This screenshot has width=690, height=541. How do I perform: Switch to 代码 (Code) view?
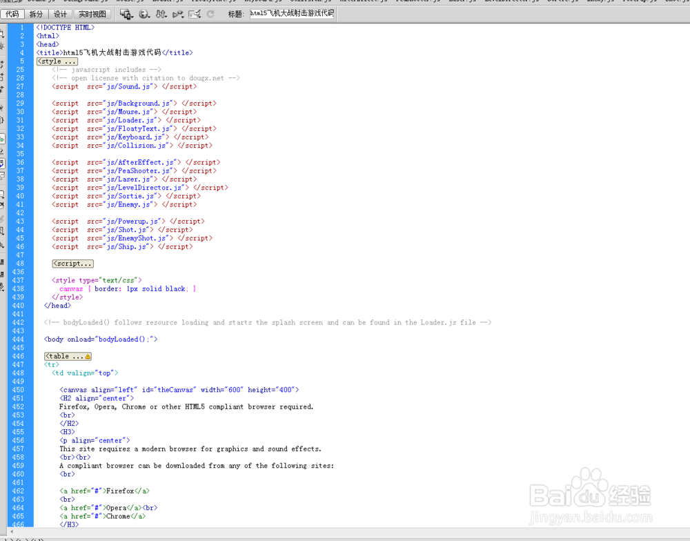pos(12,14)
